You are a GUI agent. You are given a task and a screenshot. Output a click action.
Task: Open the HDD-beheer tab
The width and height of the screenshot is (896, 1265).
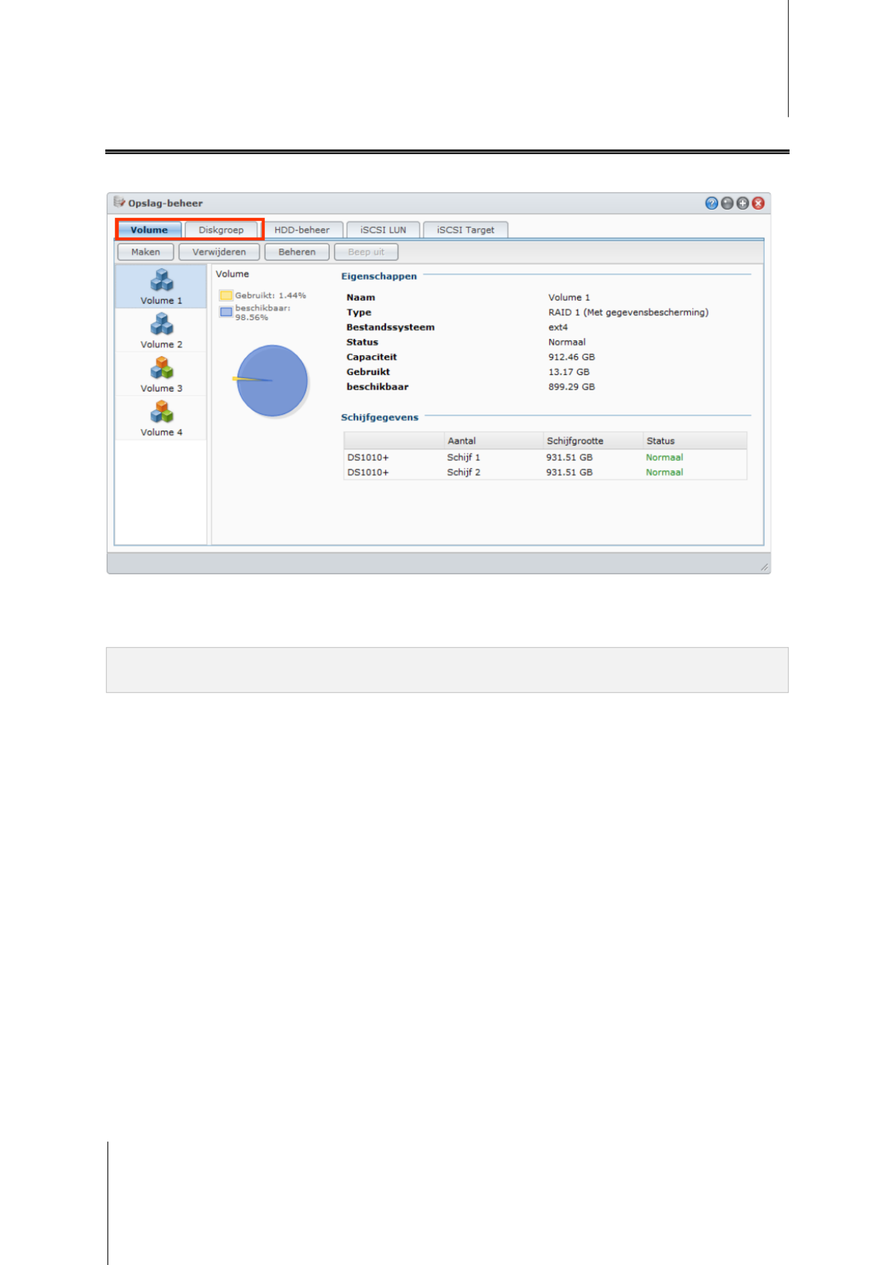pos(301,230)
